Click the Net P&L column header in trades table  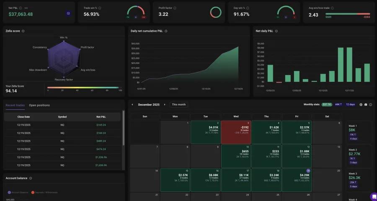pyautogui.click(x=101, y=117)
